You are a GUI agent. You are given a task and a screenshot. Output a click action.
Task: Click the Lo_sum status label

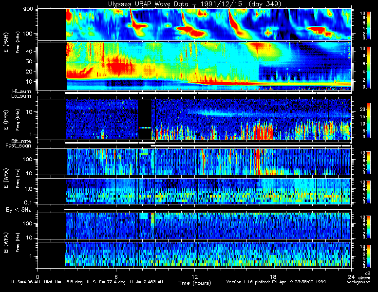coord(21,96)
